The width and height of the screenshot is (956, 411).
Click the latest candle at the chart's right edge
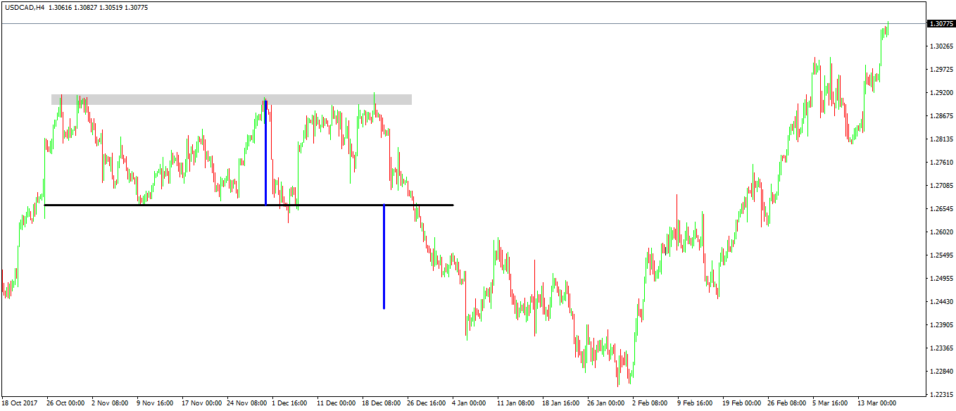[x=888, y=27]
